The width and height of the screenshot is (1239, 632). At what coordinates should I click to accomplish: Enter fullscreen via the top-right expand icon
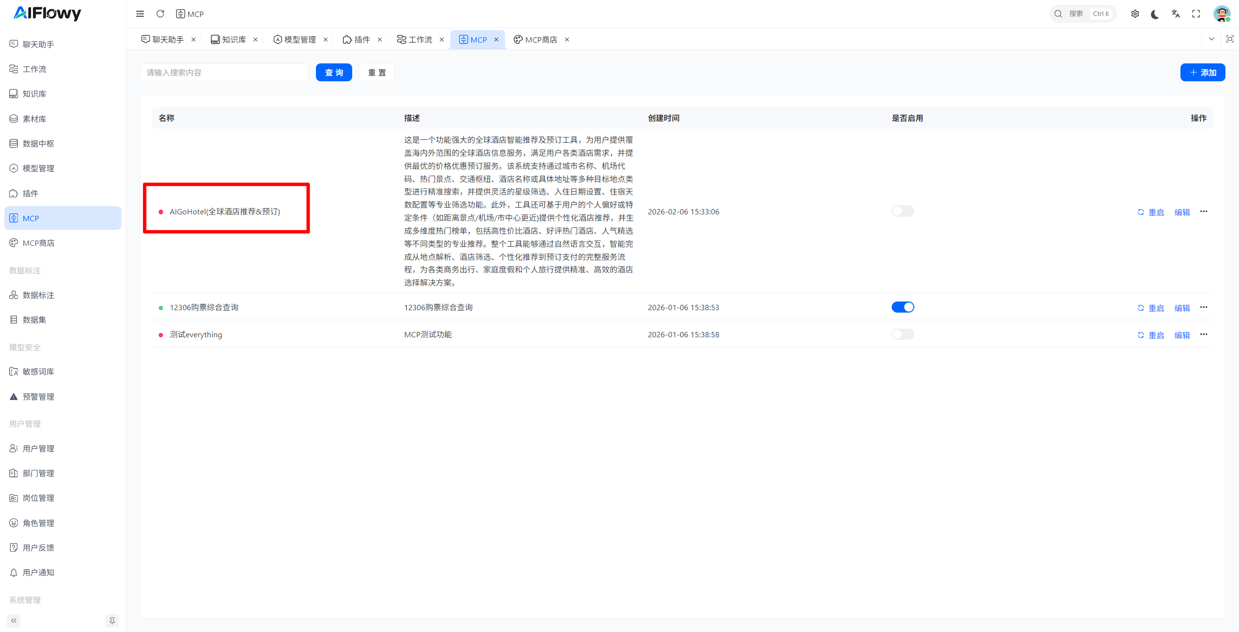1196,14
